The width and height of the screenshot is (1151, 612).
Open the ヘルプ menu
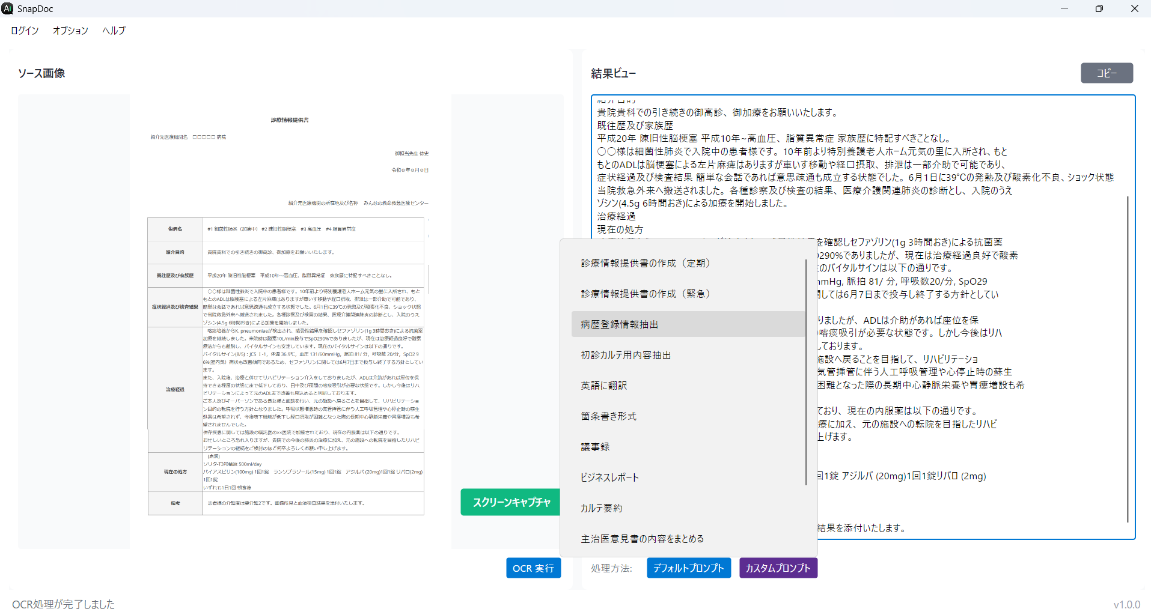point(114,31)
